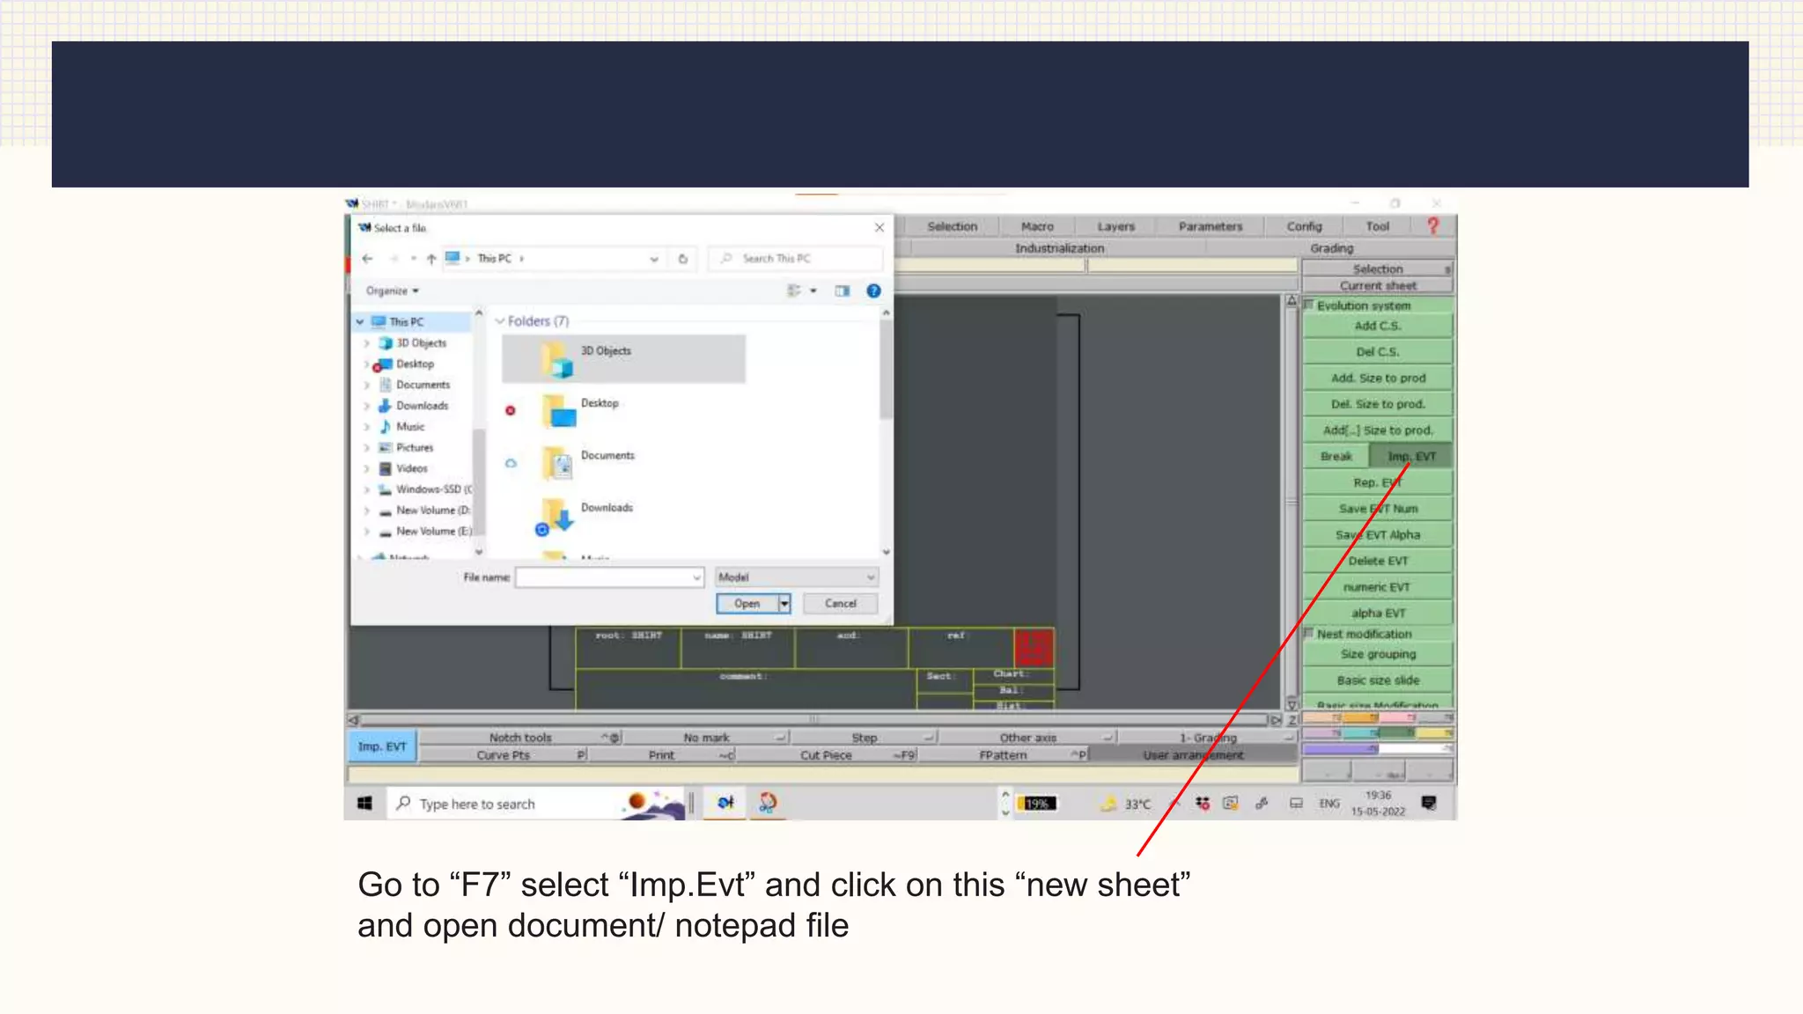The height and width of the screenshot is (1014, 1803).
Task: Click the Imp. EVT button in panel
Action: click(x=1410, y=456)
